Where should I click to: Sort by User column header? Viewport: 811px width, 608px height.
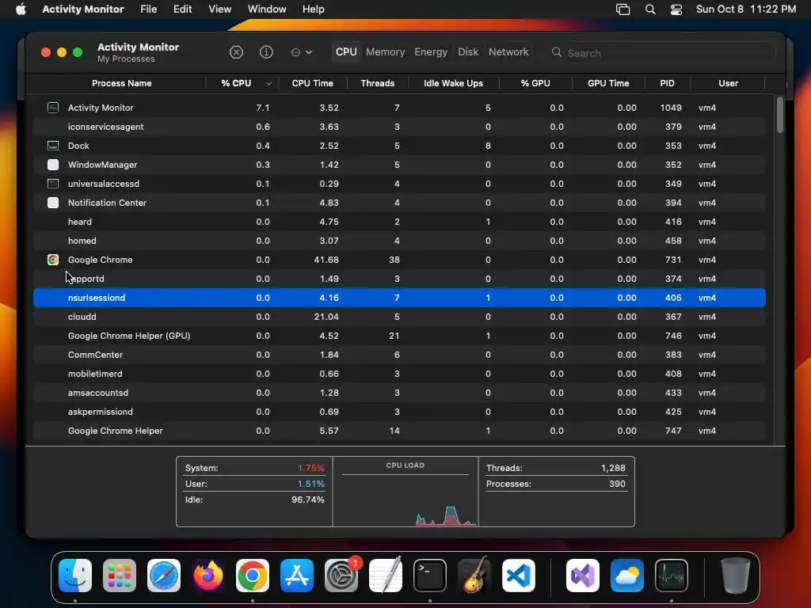(728, 83)
